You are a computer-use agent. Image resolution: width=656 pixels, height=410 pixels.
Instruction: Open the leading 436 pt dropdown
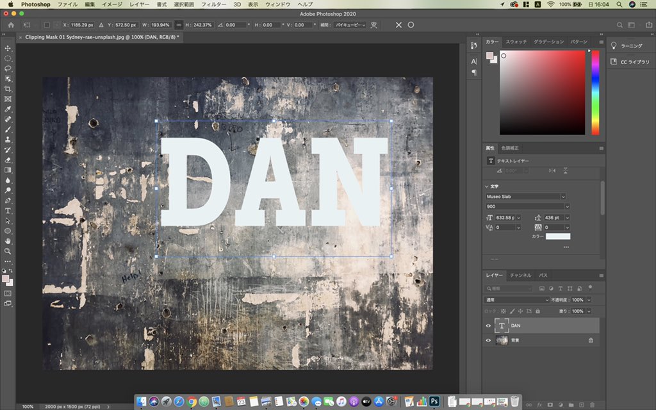pyautogui.click(x=568, y=218)
